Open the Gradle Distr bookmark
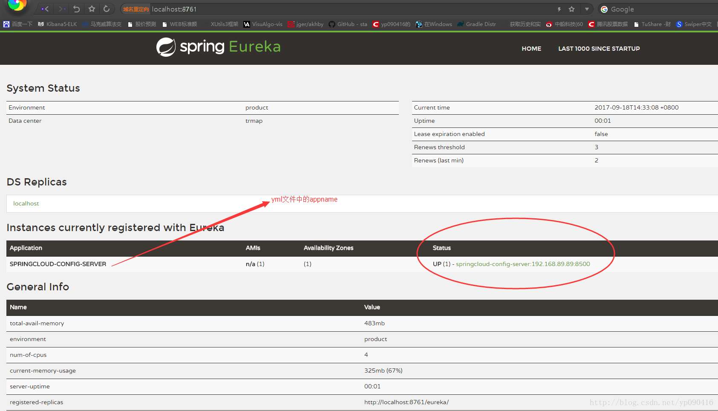Screen dimensions: 718x411 [477, 24]
